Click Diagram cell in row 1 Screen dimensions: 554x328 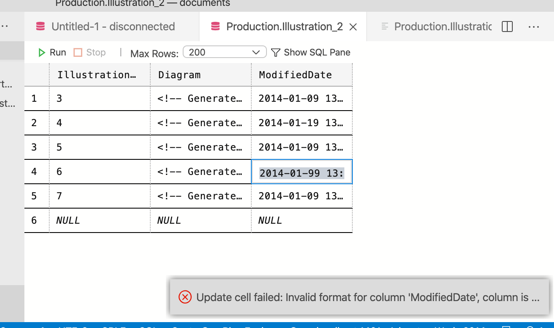point(201,99)
